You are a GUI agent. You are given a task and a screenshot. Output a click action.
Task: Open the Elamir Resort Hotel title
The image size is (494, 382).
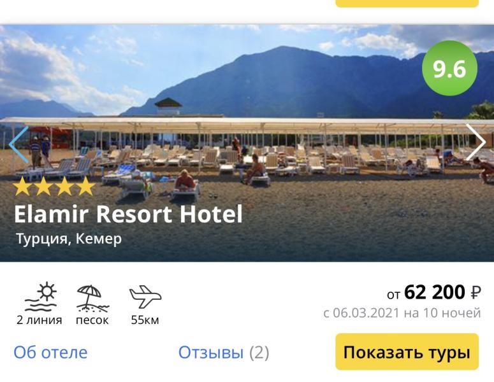[x=128, y=214]
